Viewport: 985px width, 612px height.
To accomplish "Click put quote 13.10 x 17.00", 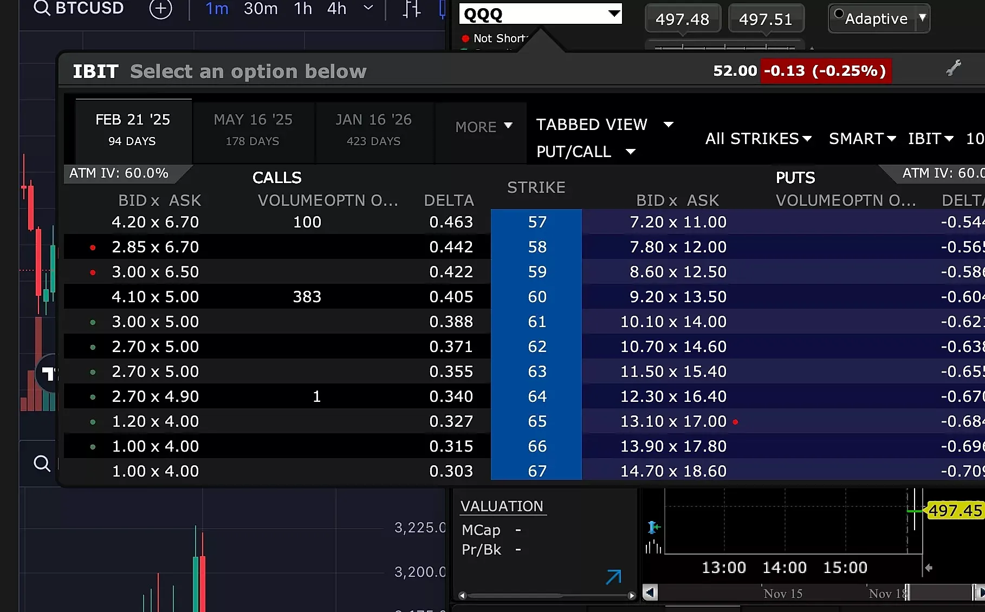I will pos(673,421).
